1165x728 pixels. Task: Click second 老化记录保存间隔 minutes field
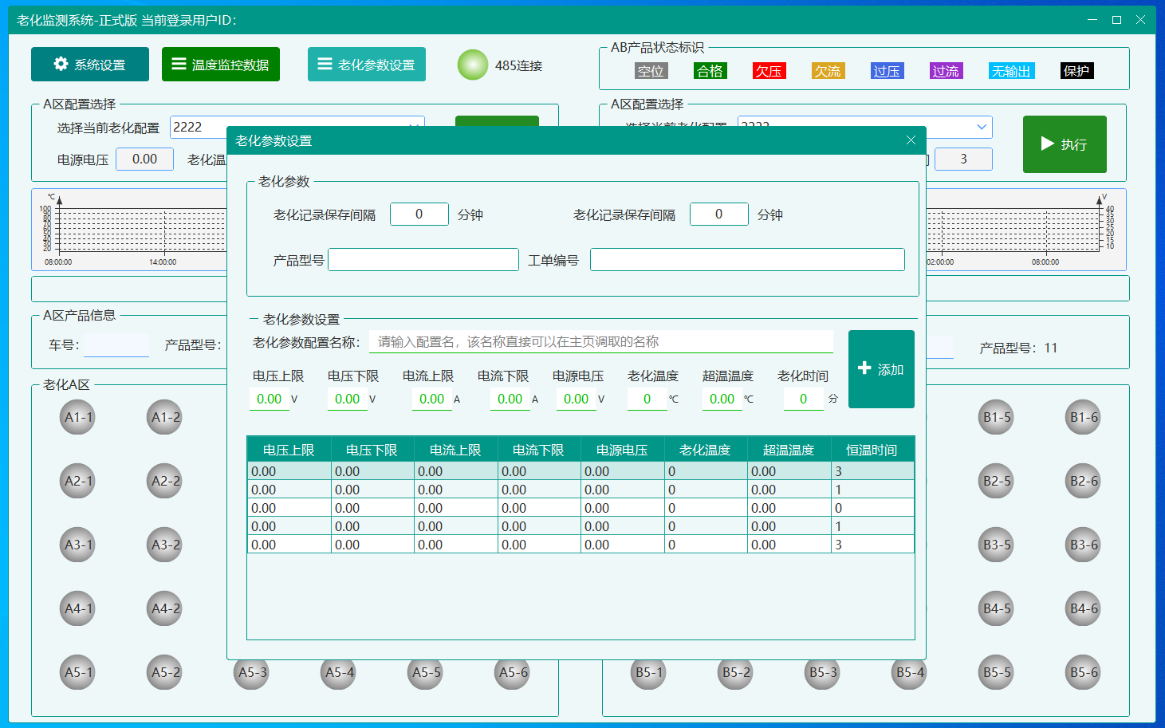pos(719,214)
